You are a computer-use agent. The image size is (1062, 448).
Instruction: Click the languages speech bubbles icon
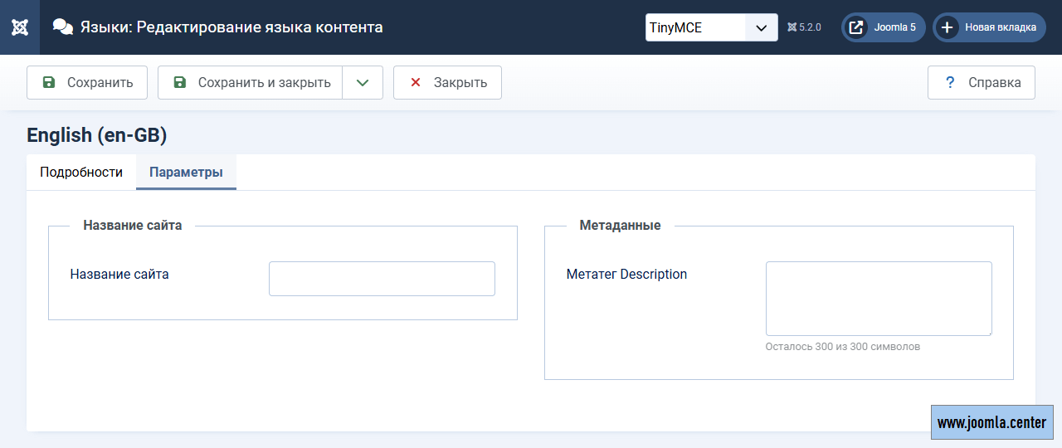tap(63, 27)
